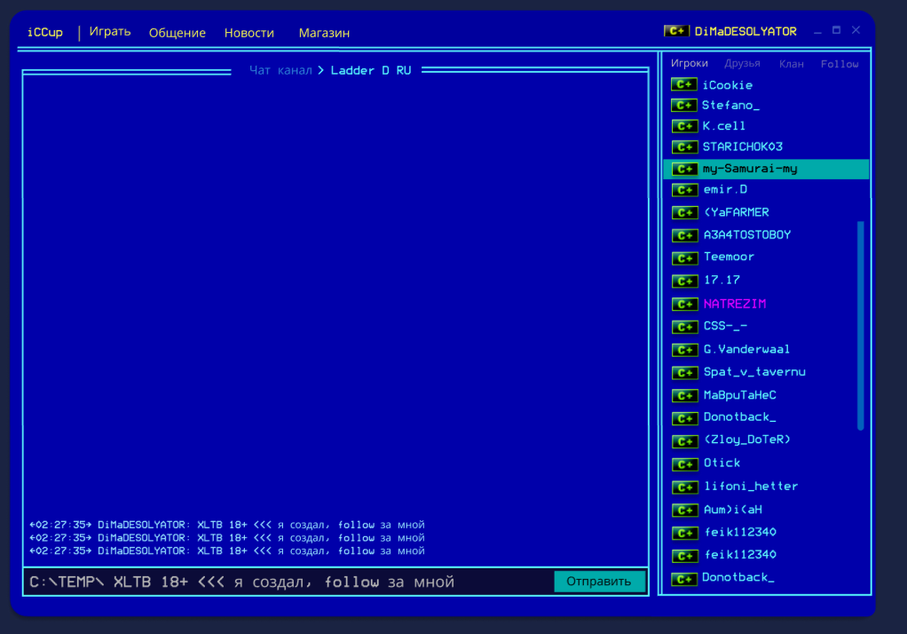The image size is (907, 634).
Task: Click the C+ rank badge beside MaBpuTaHeC
Action: click(x=684, y=395)
